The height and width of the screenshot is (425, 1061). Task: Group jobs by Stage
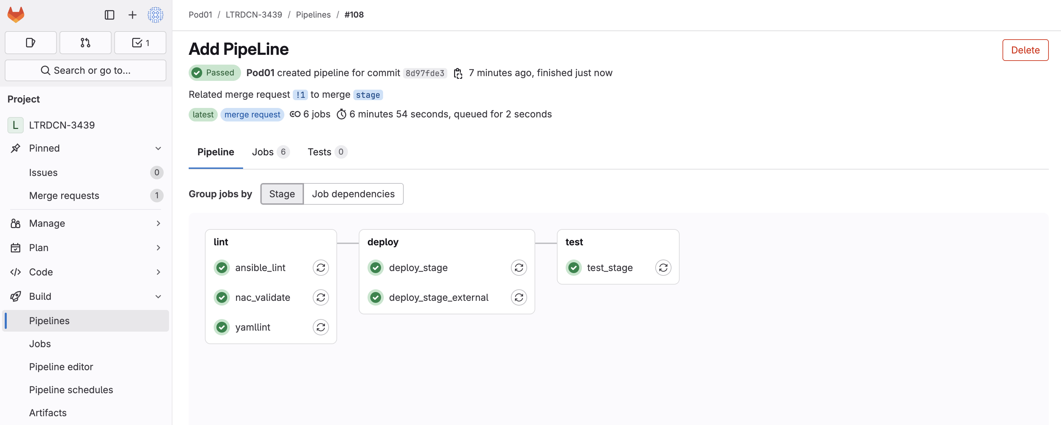tap(282, 194)
